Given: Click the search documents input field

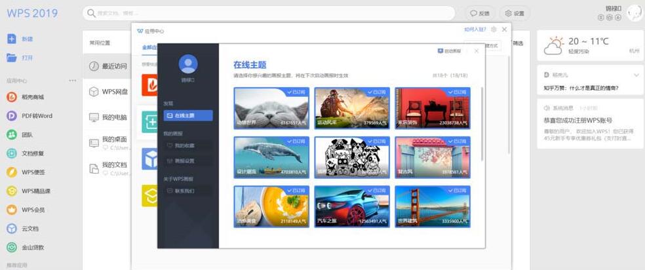Looking at the screenshot, I should point(269,13).
